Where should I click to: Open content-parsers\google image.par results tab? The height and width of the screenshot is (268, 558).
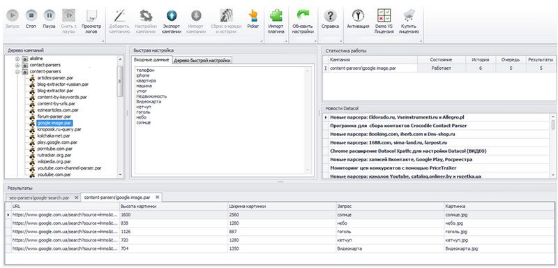(117, 198)
